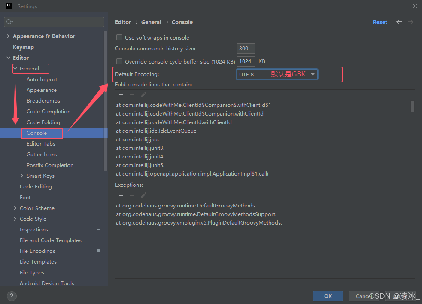Collapse the Editor section
This screenshot has height=304, width=422.
(8, 58)
